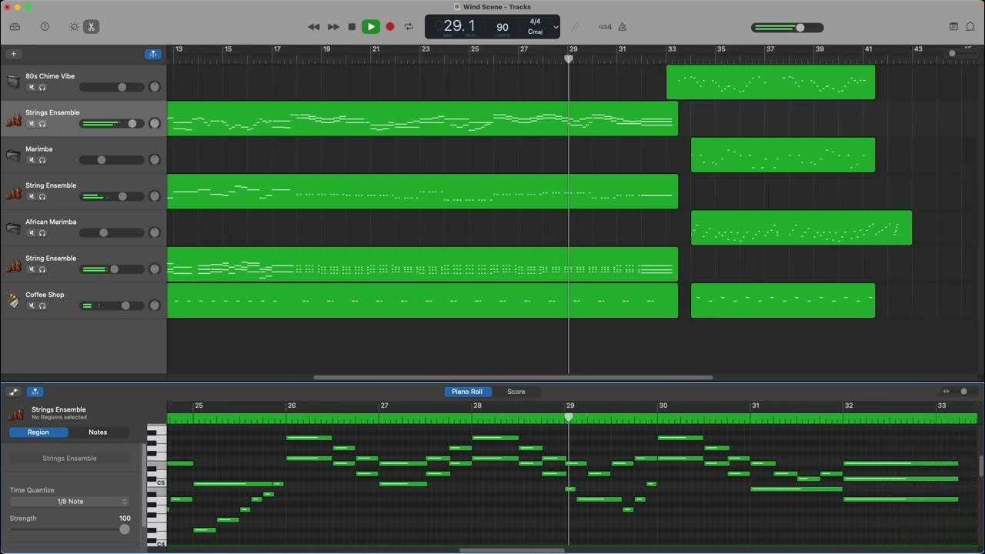This screenshot has width=985, height=554.
Task: Click the Cmaj key signature
Action: [x=535, y=32]
